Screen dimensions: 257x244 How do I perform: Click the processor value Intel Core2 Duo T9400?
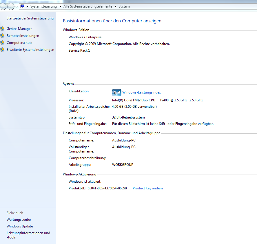point(157,100)
